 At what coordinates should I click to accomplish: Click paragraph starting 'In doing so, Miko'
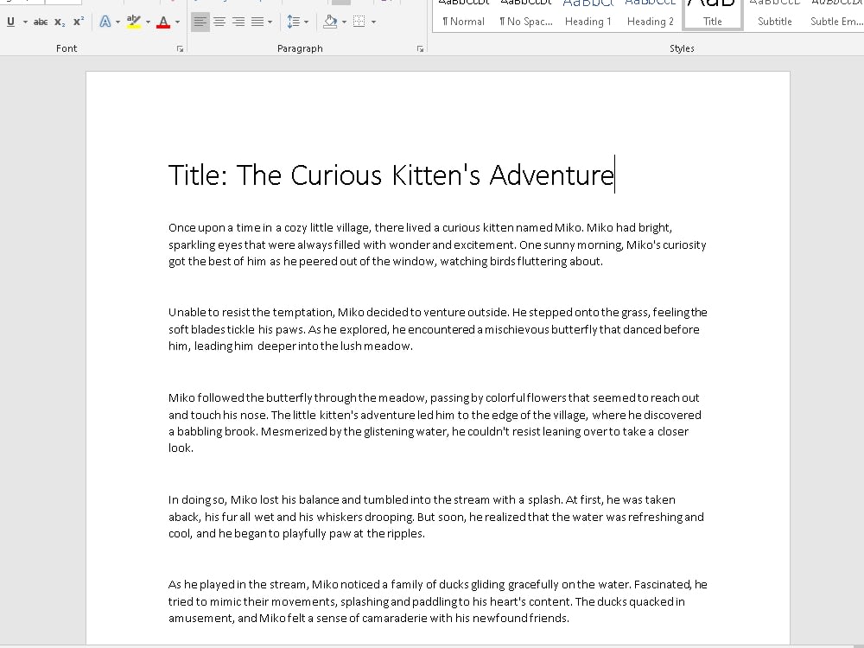(435, 517)
